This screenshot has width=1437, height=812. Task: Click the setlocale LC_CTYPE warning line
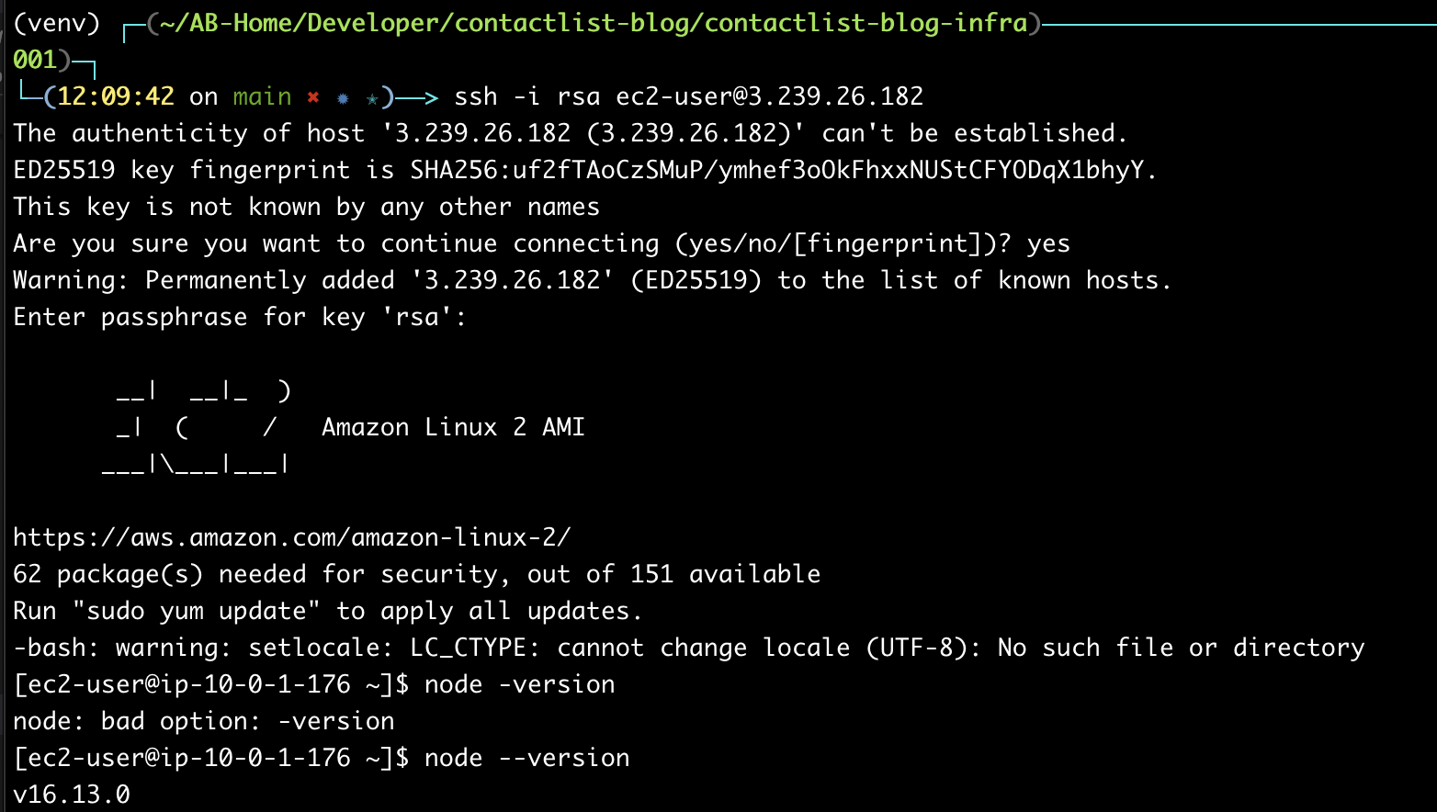[x=688, y=648]
